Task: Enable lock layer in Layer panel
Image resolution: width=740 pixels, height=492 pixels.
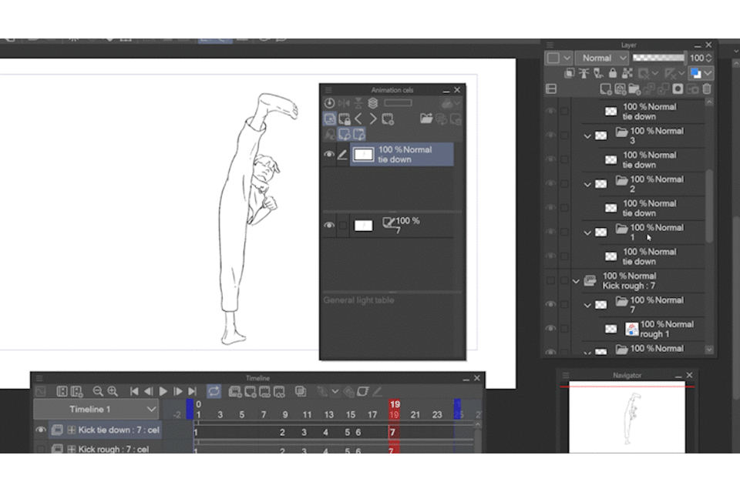Action: [x=612, y=73]
